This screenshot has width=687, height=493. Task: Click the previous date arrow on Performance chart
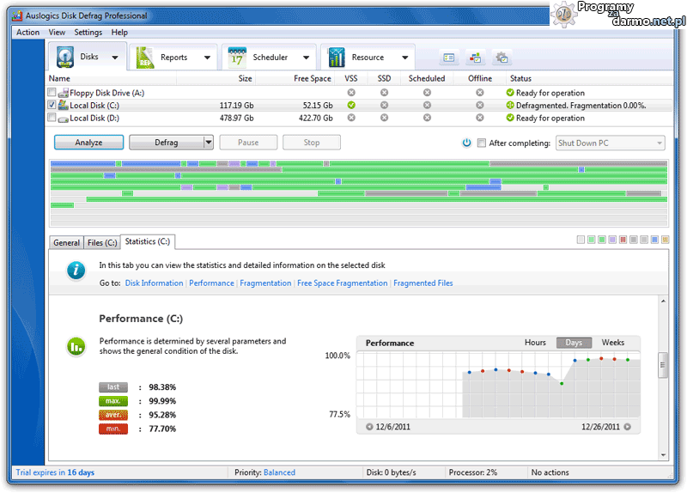coord(369,427)
